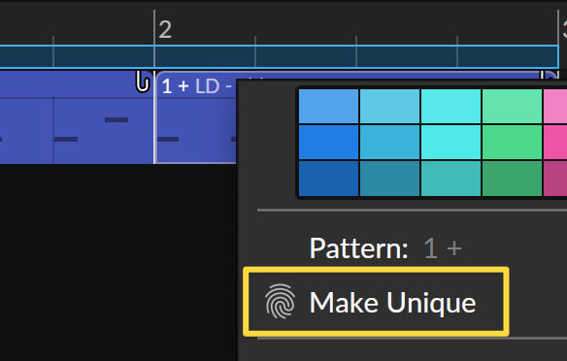Image resolution: width=567 pixels, height=361 pixels.
Task: Apply the dark magenta swatch
Action: (555, 179)
